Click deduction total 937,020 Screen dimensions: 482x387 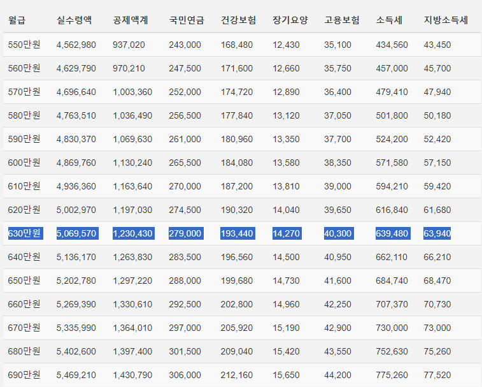point(129,45)
